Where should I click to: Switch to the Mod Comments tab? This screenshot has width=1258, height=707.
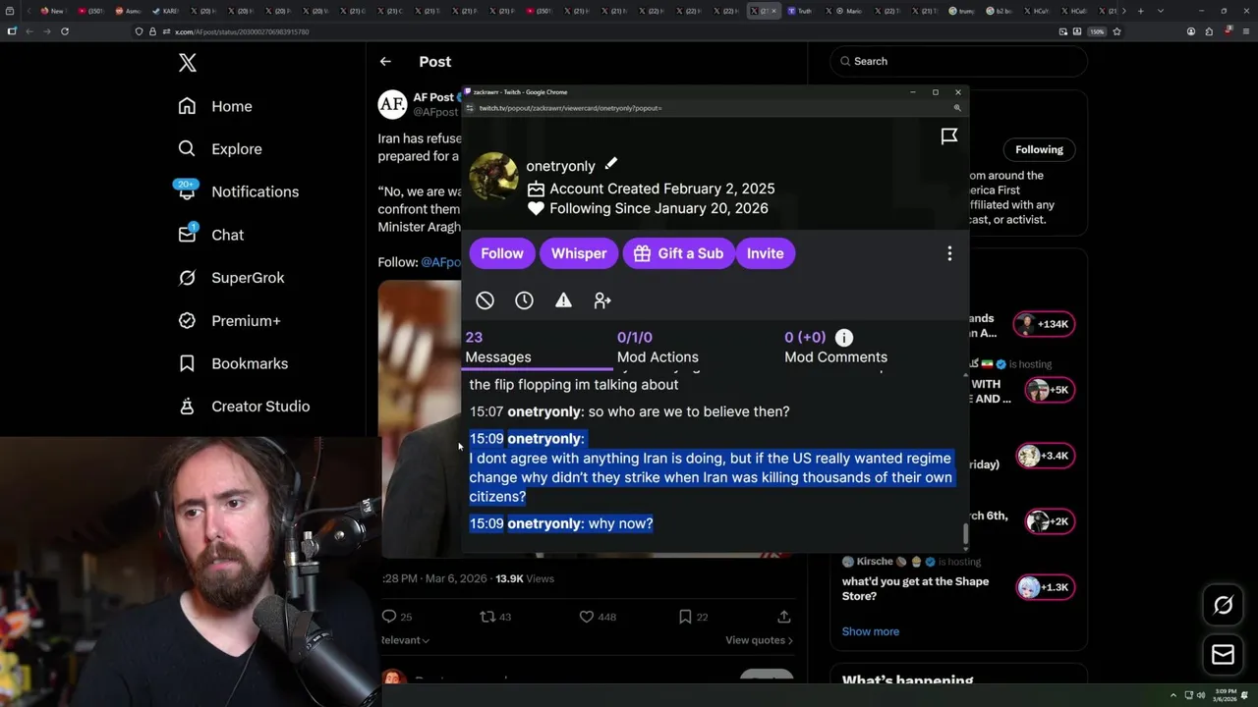pos(835,348)
